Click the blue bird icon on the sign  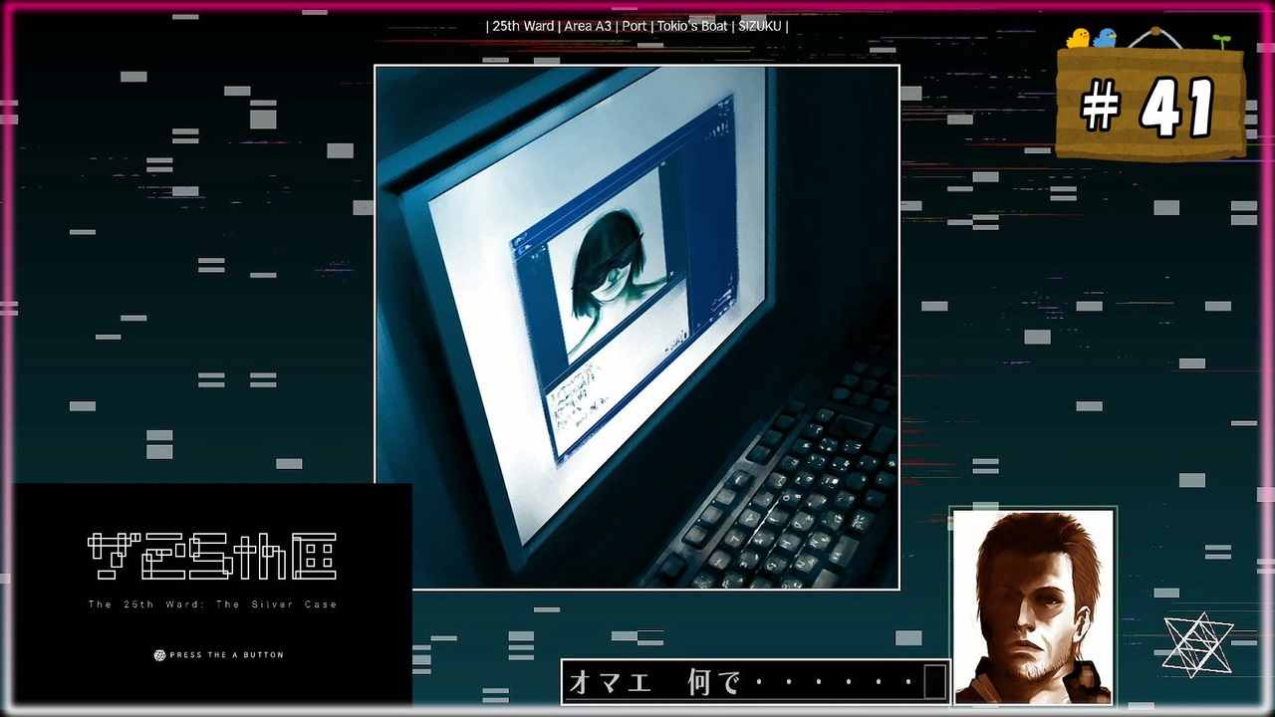point(1105,38)
